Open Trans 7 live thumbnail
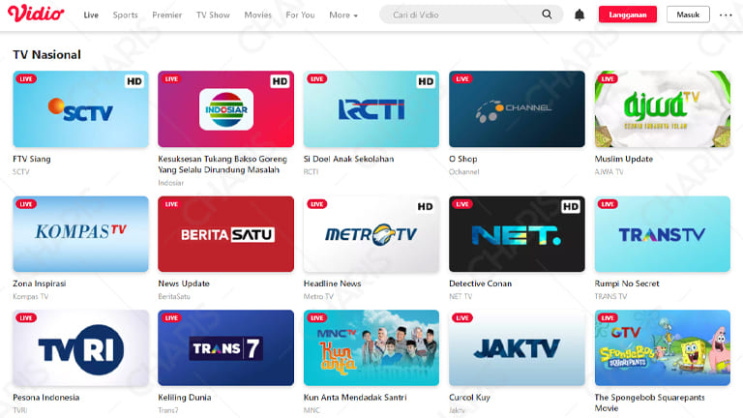This screenshot has height=418, width=743. pos(226,348)
